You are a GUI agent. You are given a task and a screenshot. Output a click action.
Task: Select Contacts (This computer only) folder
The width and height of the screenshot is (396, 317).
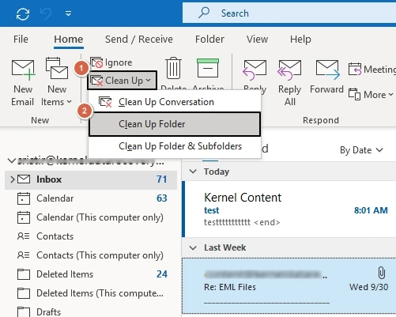coord(91,255)
